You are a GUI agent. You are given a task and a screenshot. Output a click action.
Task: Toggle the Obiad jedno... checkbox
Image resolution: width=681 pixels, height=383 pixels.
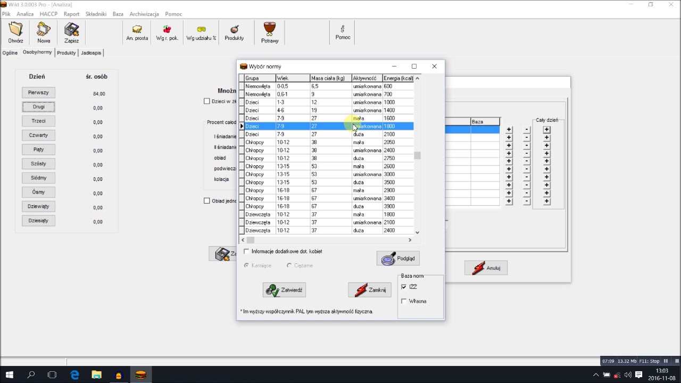pyautogui.click(x=207, y=201)
